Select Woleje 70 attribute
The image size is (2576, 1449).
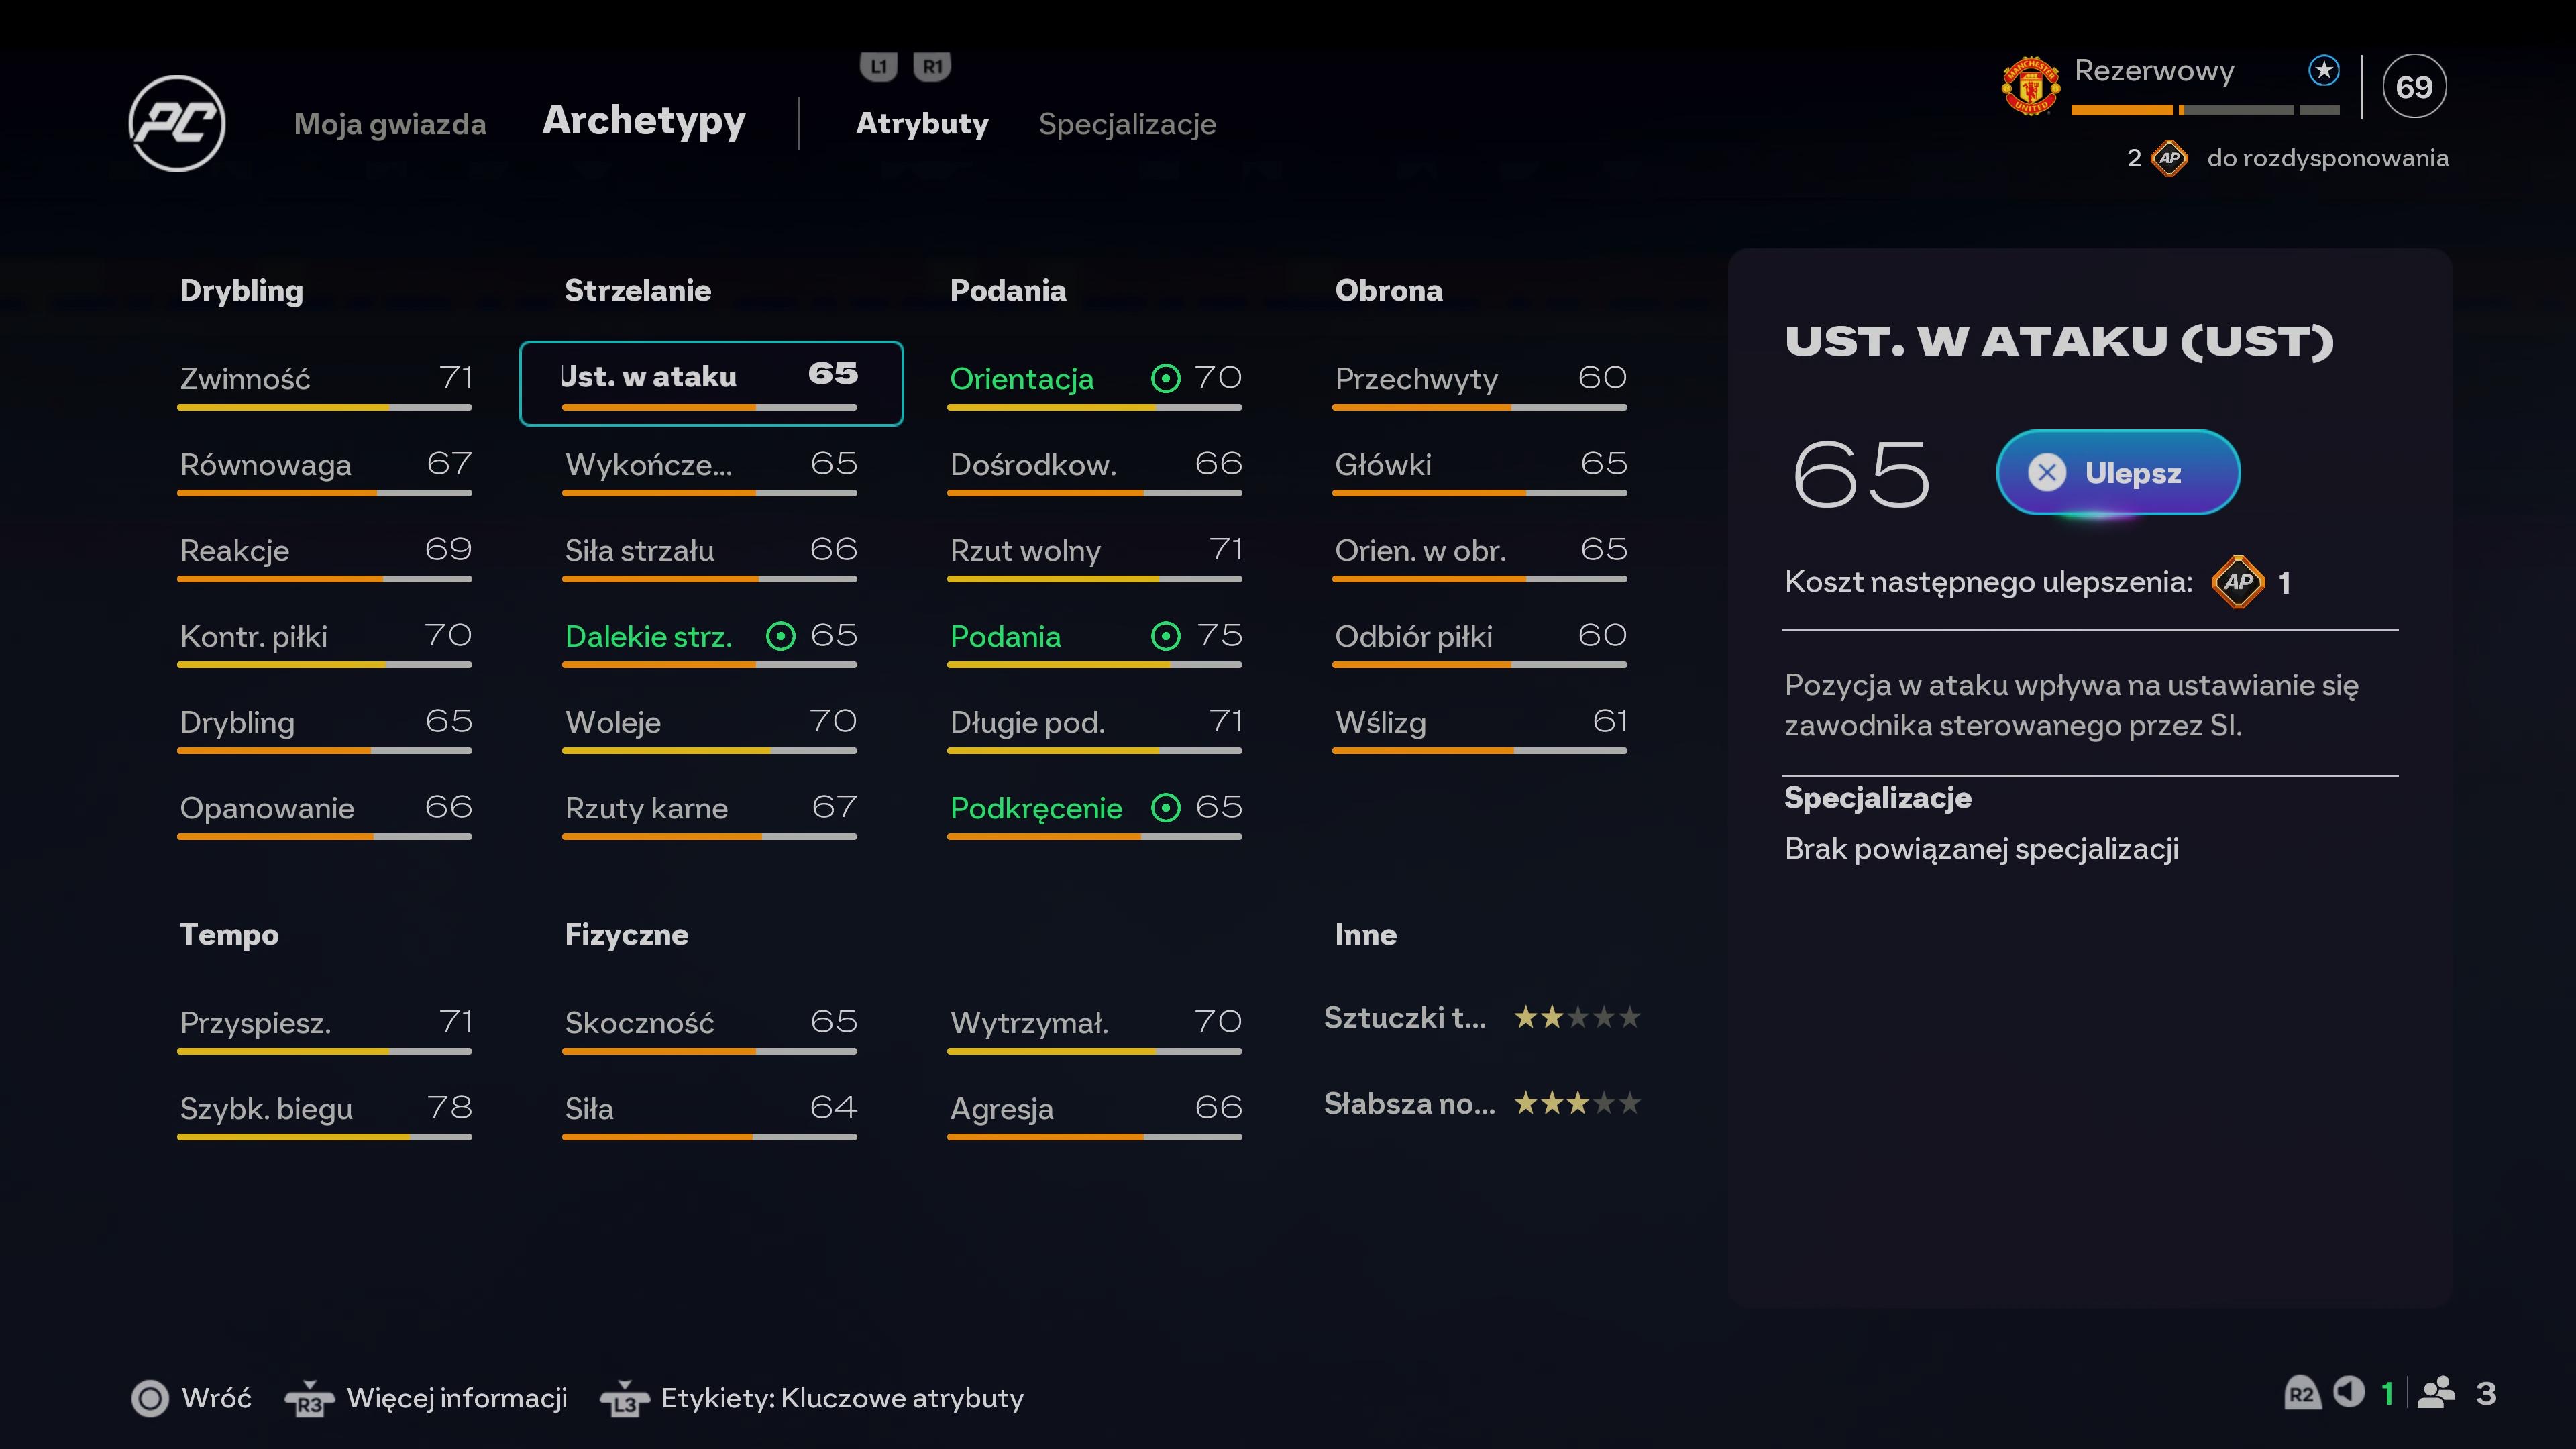pyautogui.click(x=710, y=729)
